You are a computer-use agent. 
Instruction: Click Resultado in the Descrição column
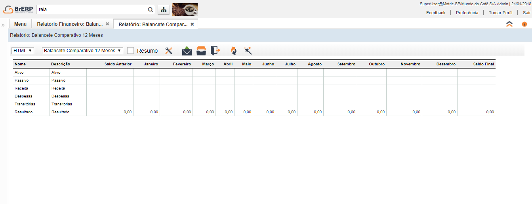[x=60, y=112]
